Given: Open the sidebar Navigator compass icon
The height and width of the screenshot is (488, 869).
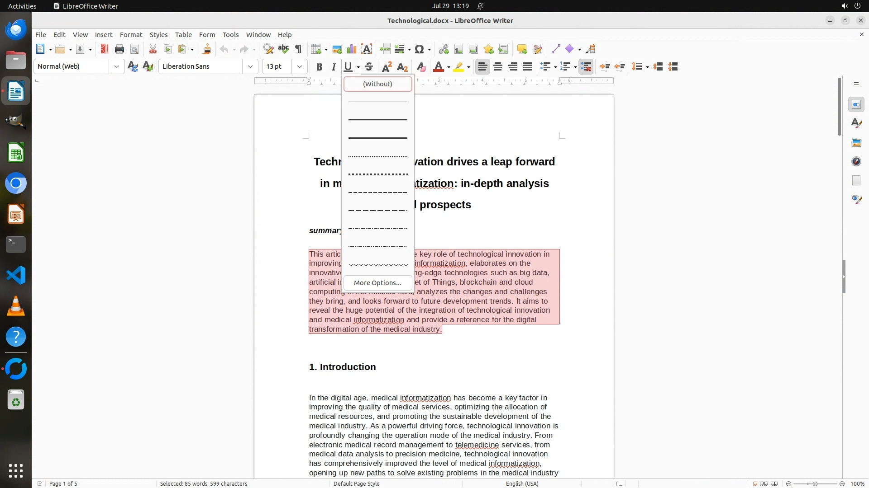Looking at the screenshot, I should click(856, 162).
